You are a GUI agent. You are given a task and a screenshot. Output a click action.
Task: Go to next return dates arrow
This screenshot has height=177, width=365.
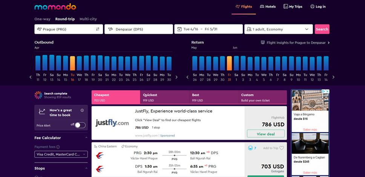[333, 77]
